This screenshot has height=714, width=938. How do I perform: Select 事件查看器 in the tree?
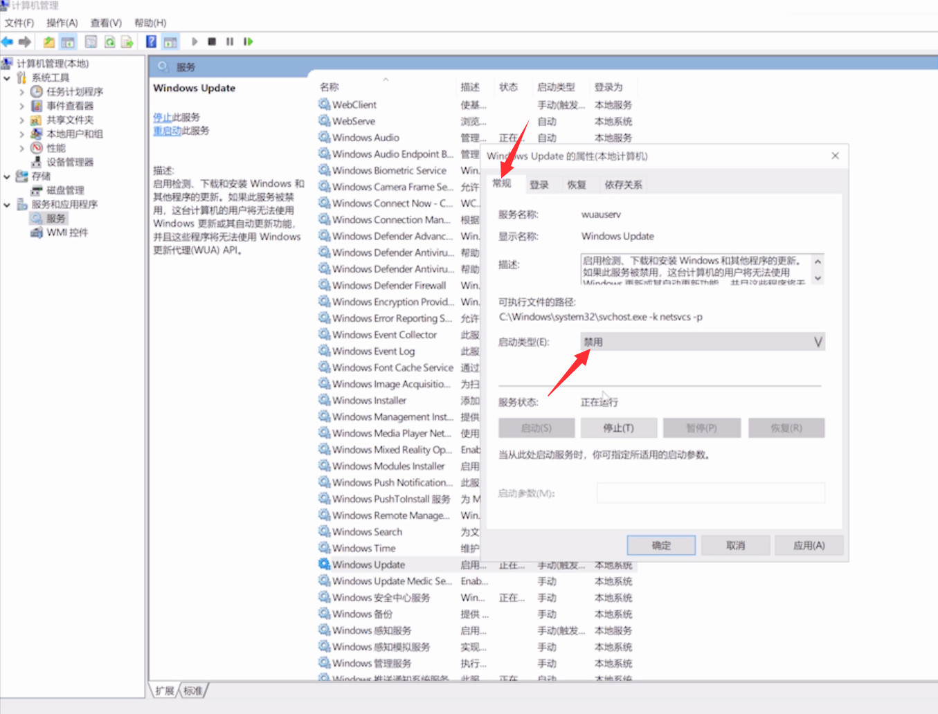pos(70,106)
